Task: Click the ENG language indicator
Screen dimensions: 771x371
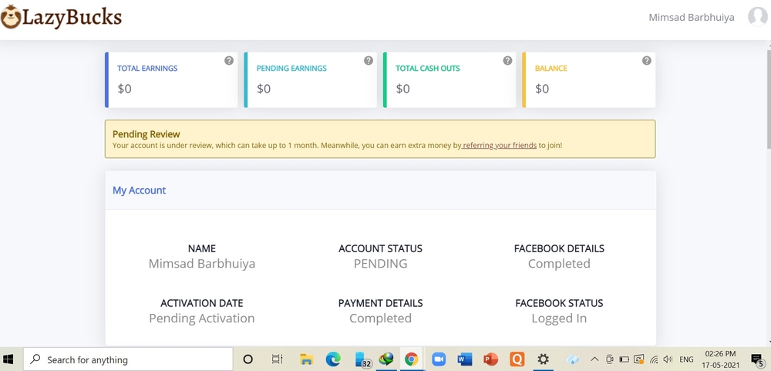Action: [x=686, y=359]
